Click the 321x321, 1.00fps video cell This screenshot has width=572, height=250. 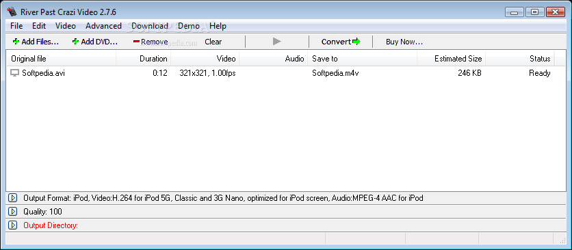pos(207,73)
